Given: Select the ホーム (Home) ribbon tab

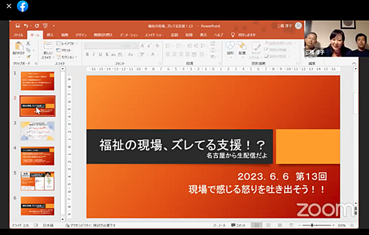Looking at the screenshot, I should pyautogui.click(x=35, y=35).
